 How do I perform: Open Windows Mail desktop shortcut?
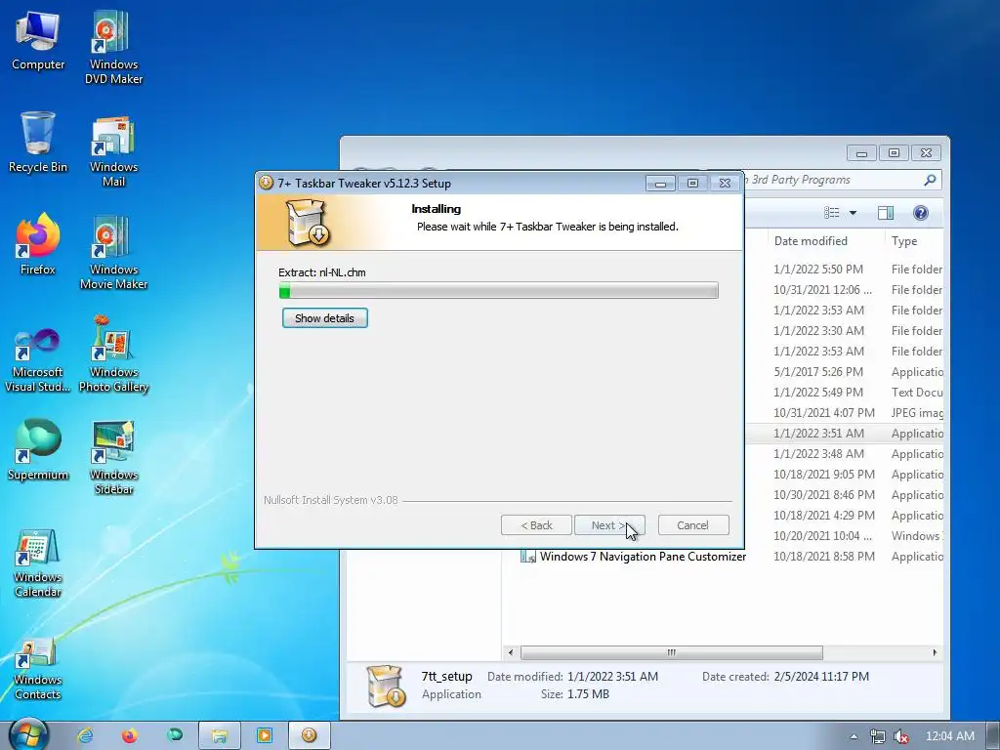(113, 149)
